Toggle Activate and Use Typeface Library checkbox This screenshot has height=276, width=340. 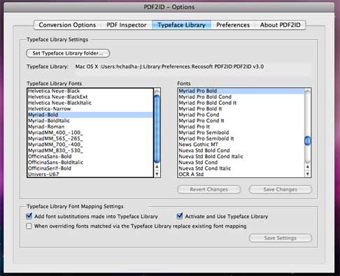coord(180,216)
